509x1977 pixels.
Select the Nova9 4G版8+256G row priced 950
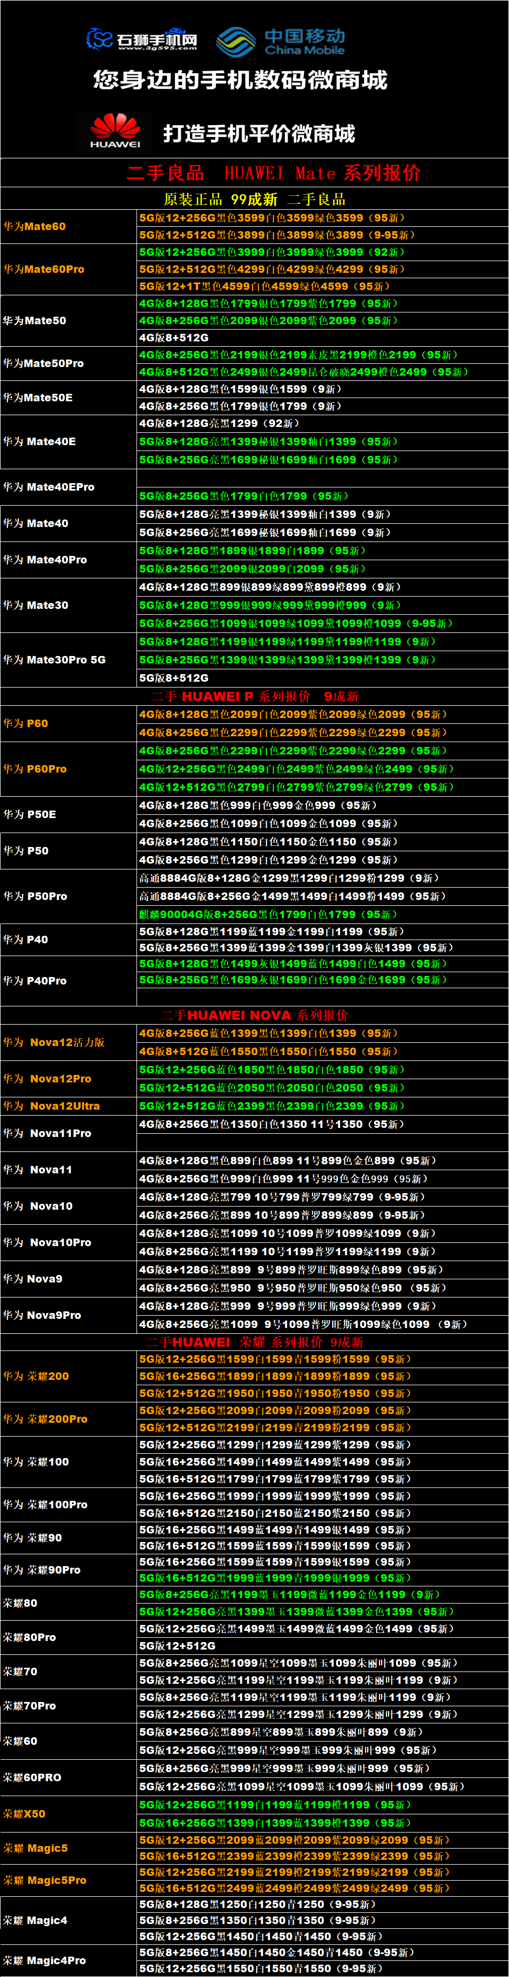point(322,1288)
